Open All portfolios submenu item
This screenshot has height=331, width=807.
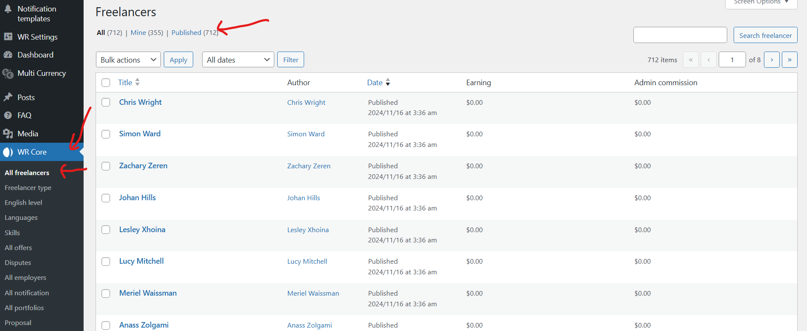pos(24,308)
